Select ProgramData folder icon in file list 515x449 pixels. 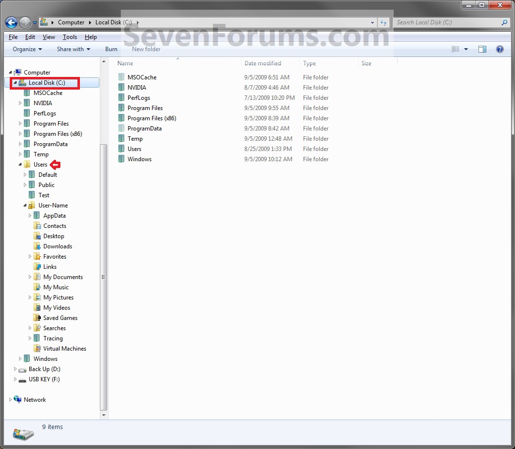click(x=121, y=129)
